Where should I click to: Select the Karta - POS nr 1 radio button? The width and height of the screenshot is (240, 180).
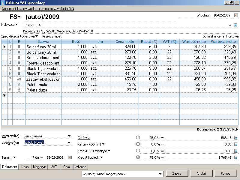pos(138,144)
